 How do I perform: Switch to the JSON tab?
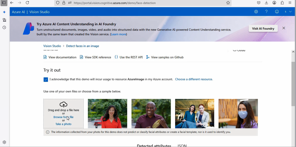pos(182,146)
